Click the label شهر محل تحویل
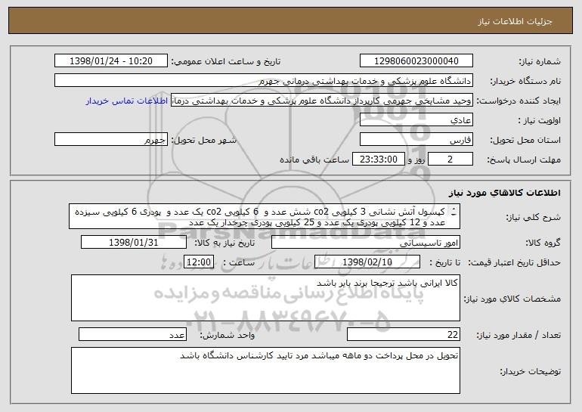 [204, 140]
